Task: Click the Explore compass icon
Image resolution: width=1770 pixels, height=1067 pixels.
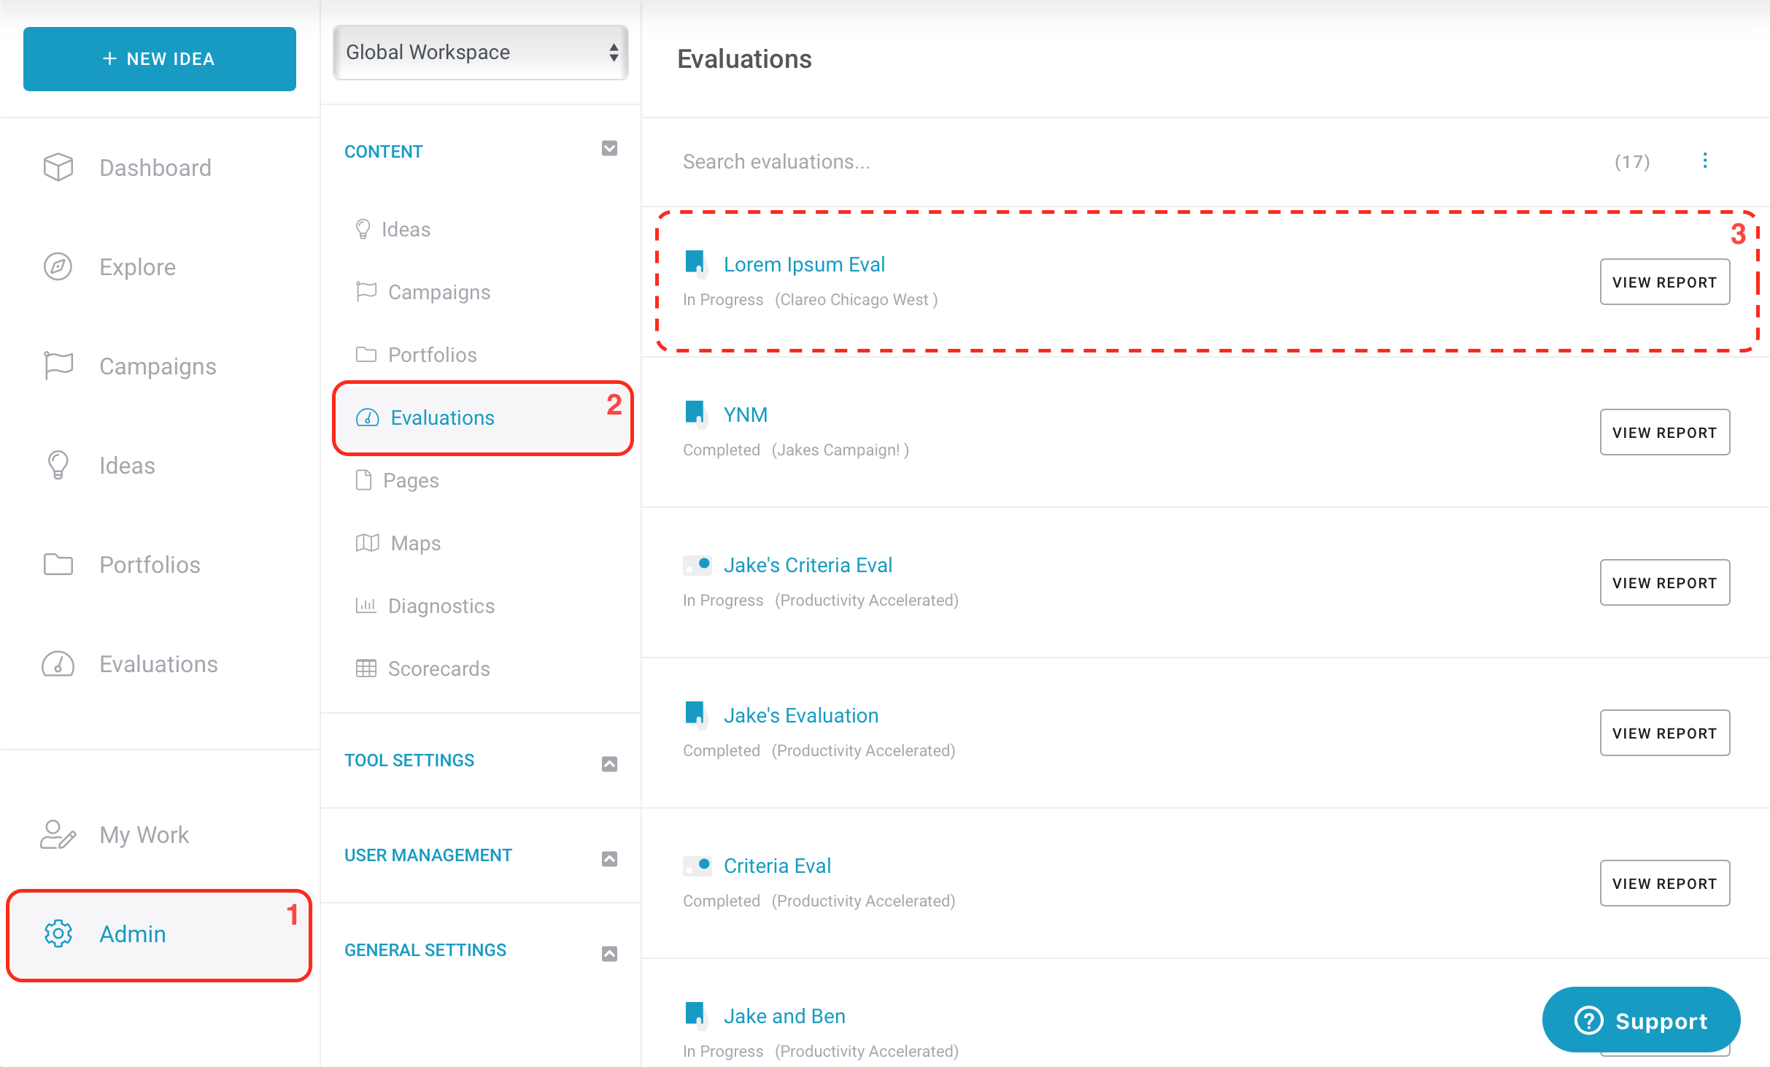Action: point(58,266)
